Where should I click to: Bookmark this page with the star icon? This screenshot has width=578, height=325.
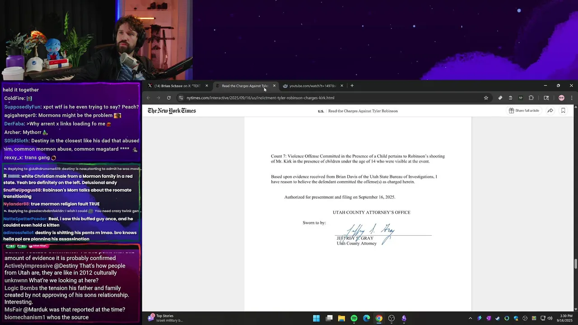click(486, 97)
